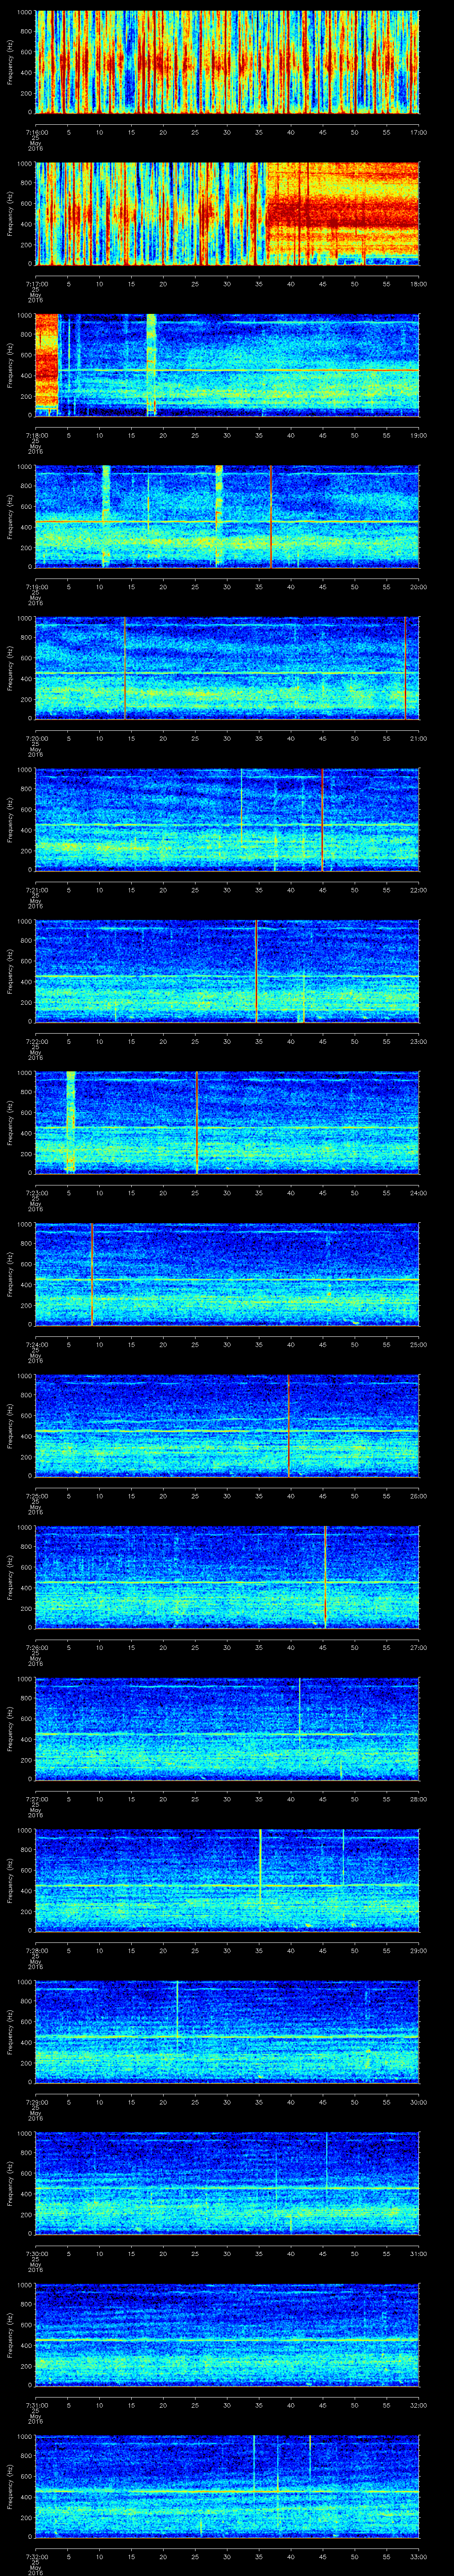Viewport: 454px width, 2576px height.
Task: Click the green broadband burst at 18 seconds in the 7:18:00 panel
Action: (x=152, y=364)
